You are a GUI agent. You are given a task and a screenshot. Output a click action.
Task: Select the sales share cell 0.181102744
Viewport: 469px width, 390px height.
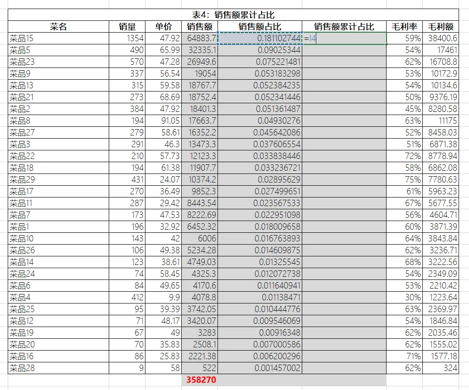tap(260, 39)
